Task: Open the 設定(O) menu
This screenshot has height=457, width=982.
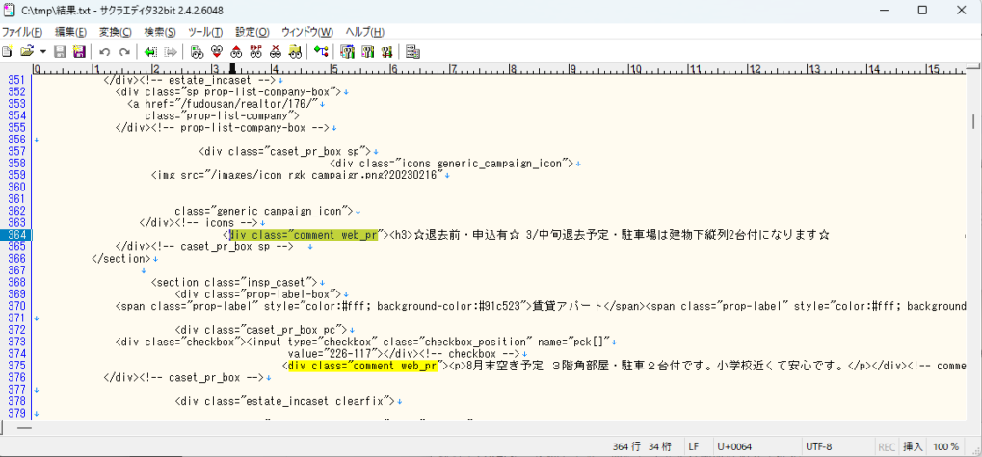Action: [252, 32]
